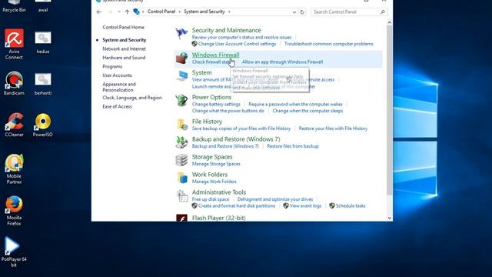Click the search magnifier icon
492x277 pixels.
tap(383, 12)
